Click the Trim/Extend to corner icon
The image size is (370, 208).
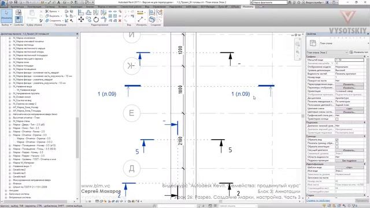103,19
